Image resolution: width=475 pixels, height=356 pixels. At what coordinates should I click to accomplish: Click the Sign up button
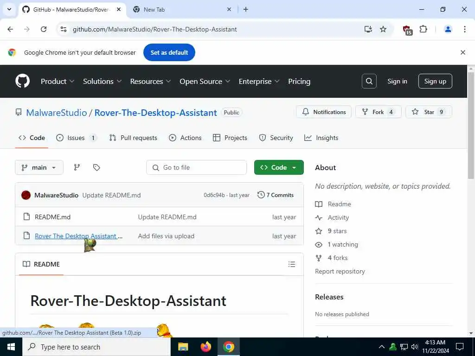(x=435, y=81)
